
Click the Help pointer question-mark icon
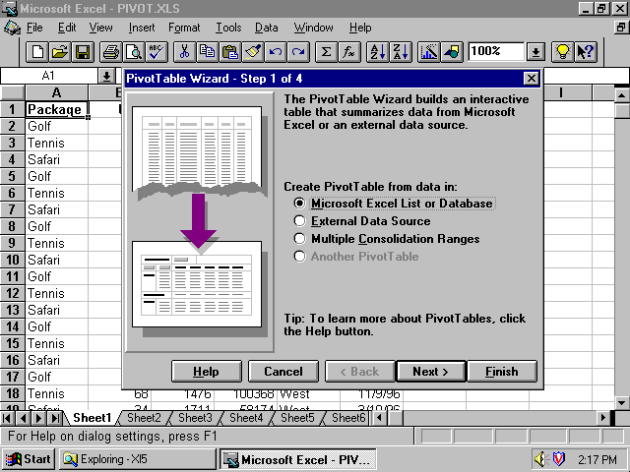tap(586, 52)
